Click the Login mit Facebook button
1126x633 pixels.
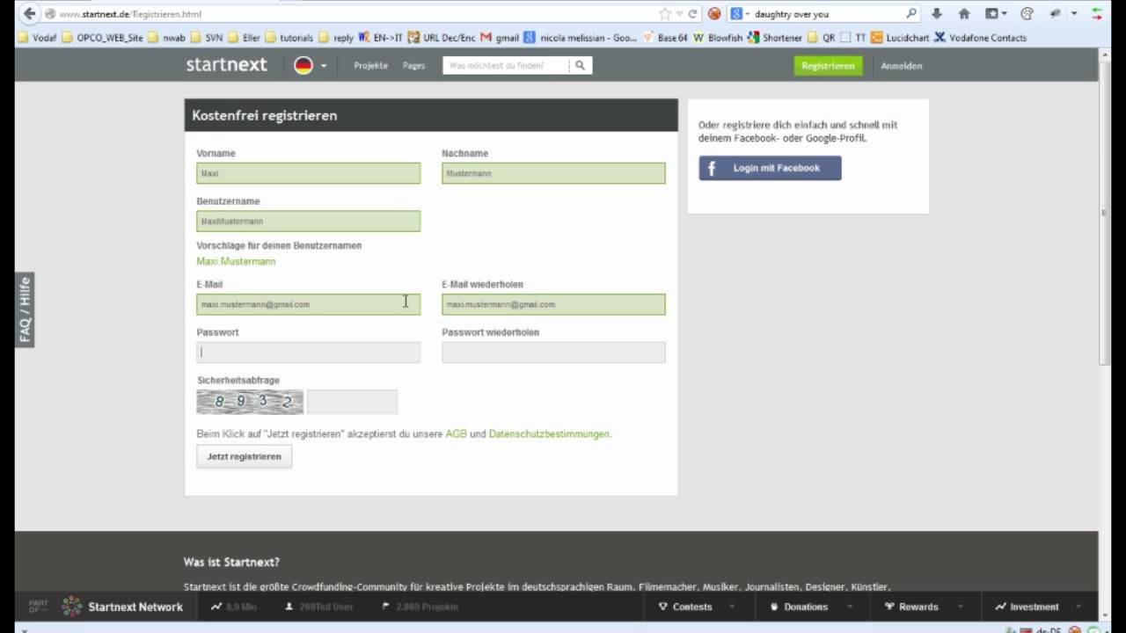pyautogui.click(x=770, y=168)
